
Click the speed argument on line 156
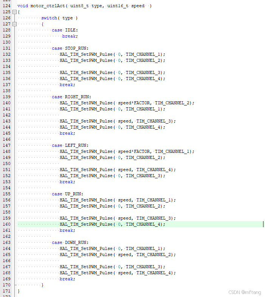point(125,200)
